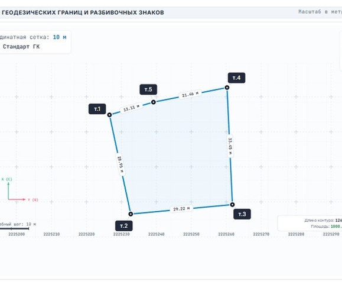
Task: Click the vertex marker of point т.4
Action: pos(227,88)
